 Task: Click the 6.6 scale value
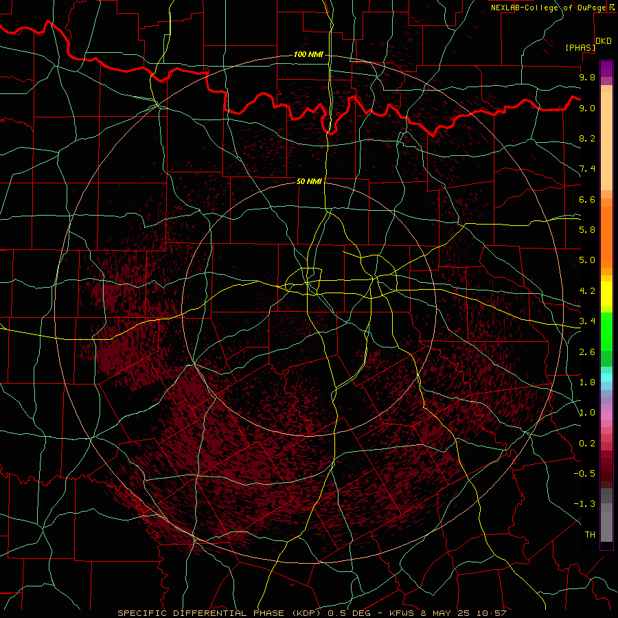point(587,199)
